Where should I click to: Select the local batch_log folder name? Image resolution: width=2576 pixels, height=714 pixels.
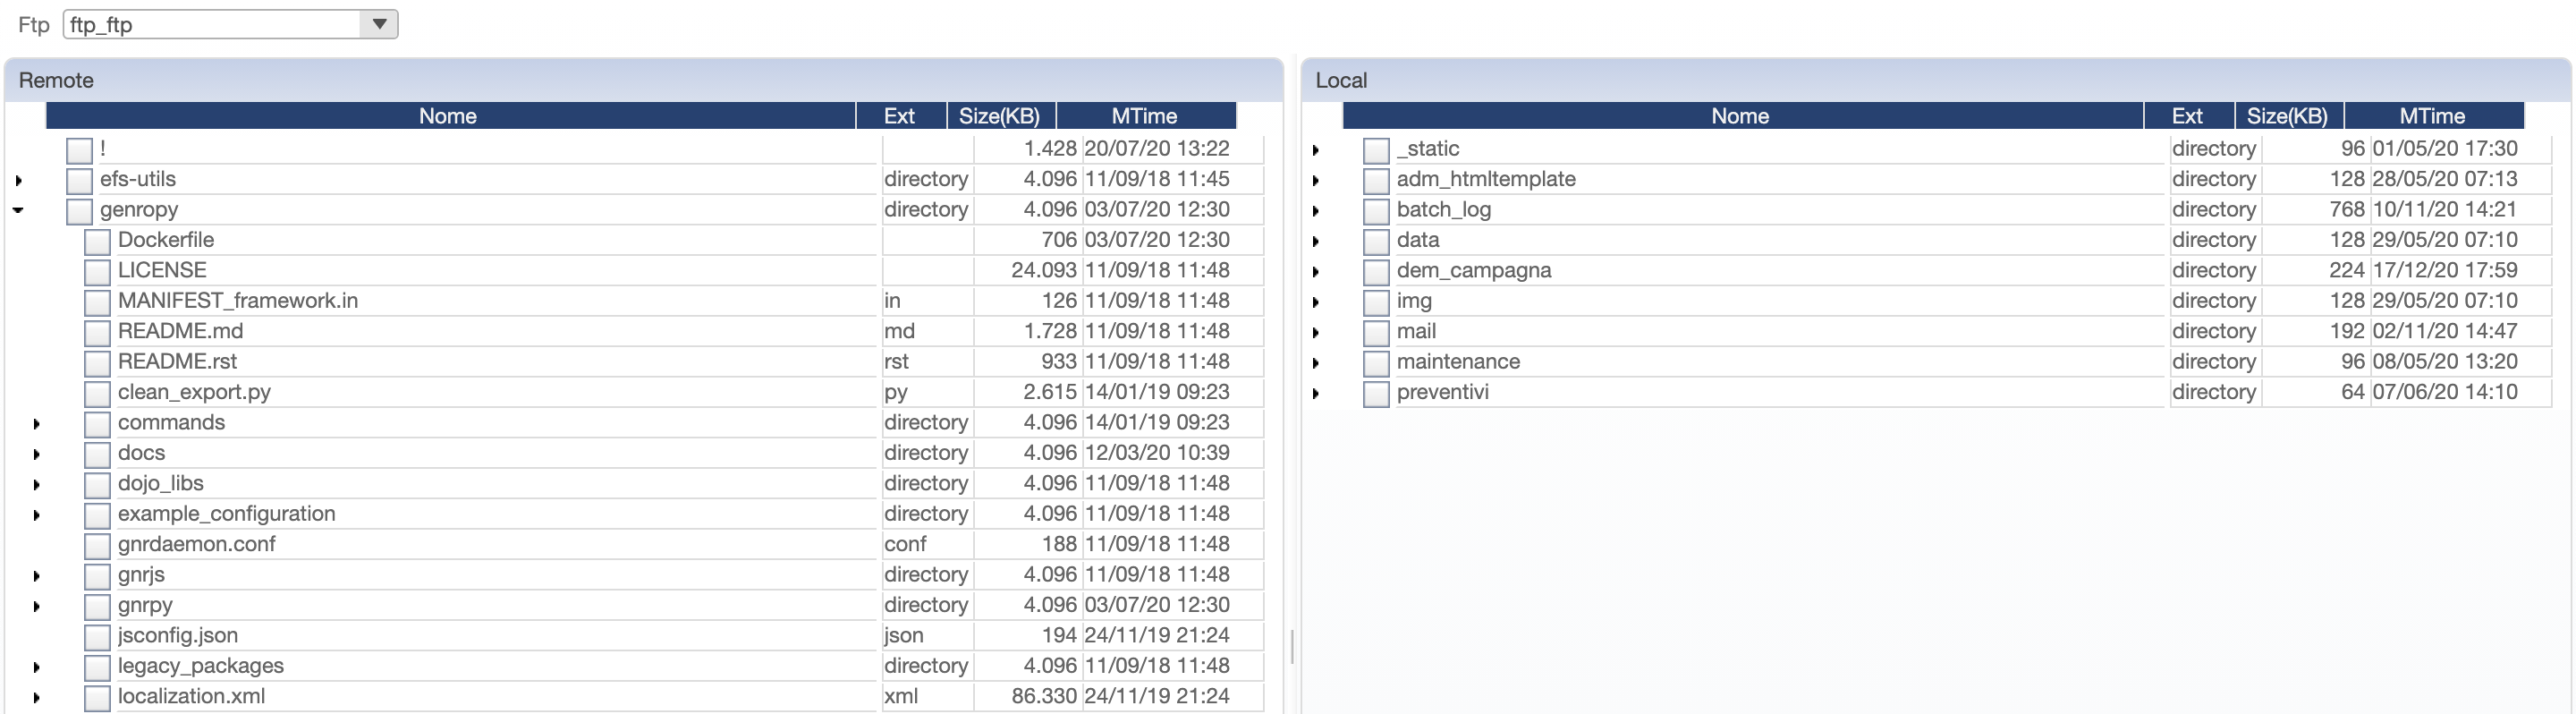[x=1444, y=210]
